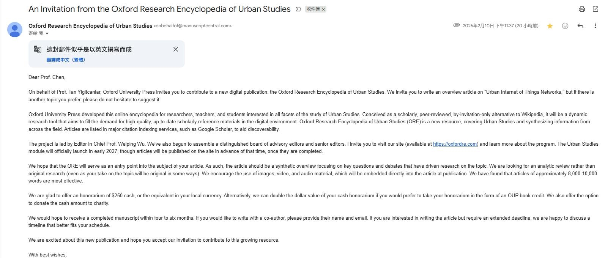Viewport: 605px width, 258px height.
Task: Expand recipient details arrow next to 寄給 我
Action: tap(47, 33)
